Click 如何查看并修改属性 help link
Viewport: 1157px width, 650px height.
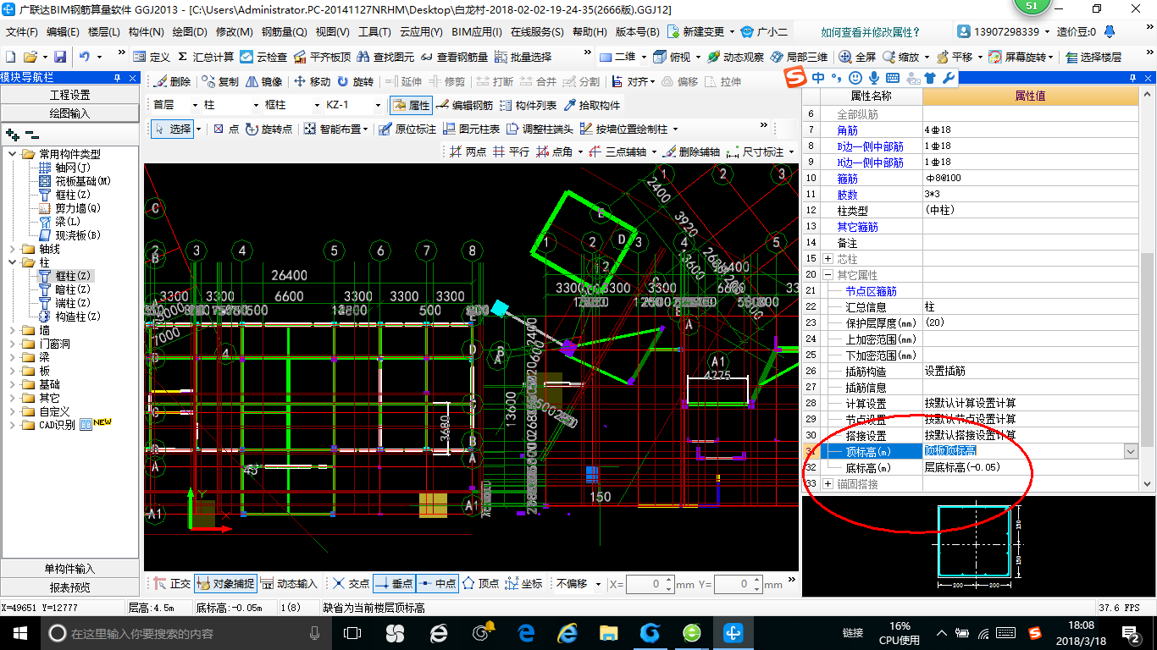pyautogui.click(x=871, y=32)
